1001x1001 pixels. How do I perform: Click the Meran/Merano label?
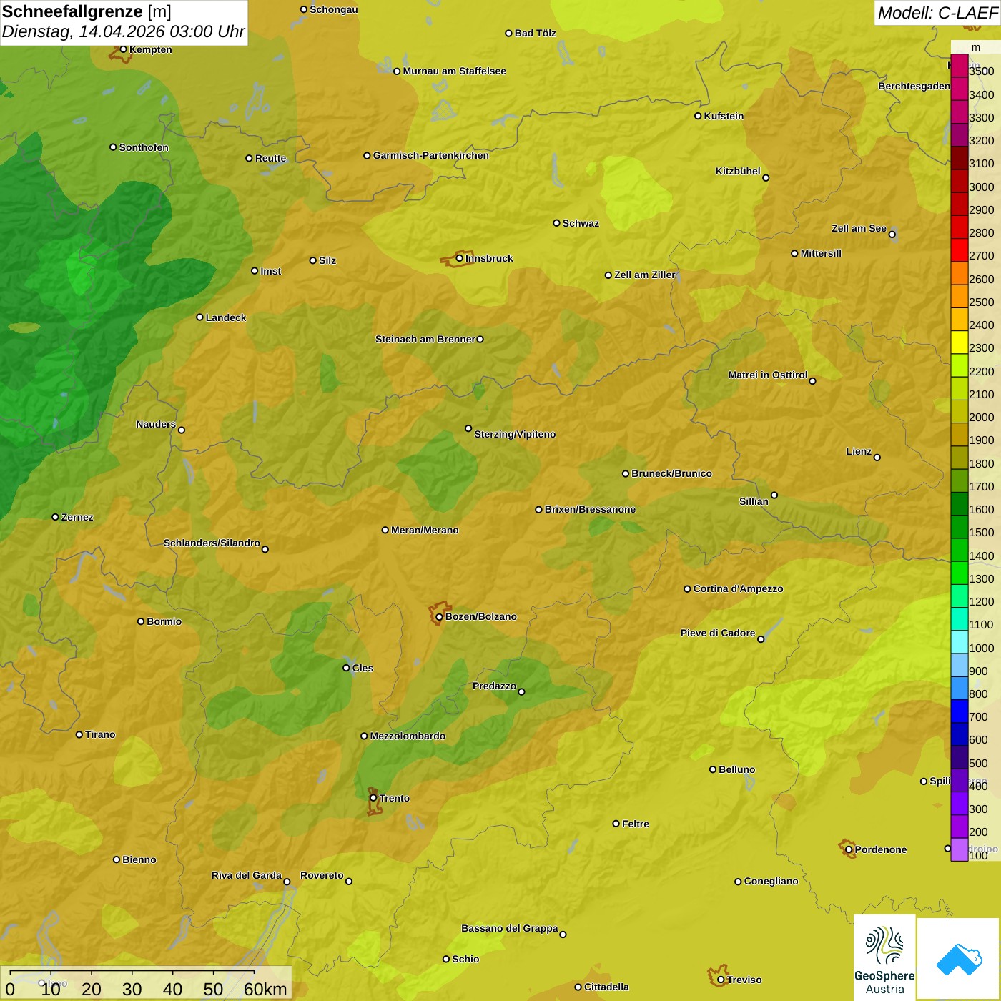(425, 530)
